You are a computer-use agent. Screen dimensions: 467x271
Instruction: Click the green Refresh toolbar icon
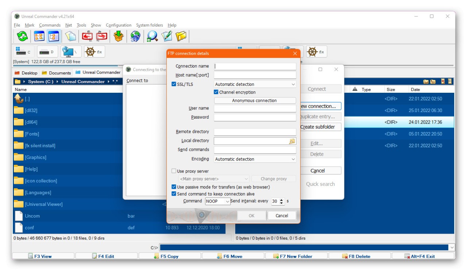[23, 36]
